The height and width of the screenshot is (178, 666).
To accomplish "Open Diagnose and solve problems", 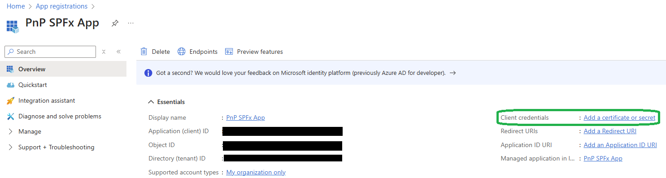I will click(60, 116).
